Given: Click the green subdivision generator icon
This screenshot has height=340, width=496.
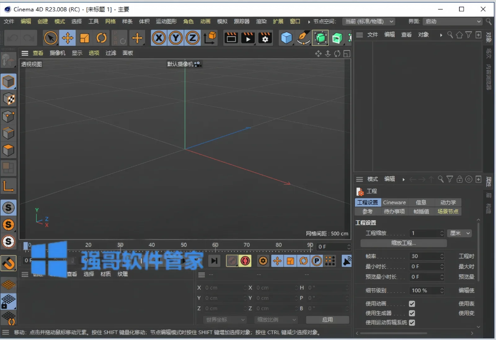Looking at the screenshot, I should (321, 38).
